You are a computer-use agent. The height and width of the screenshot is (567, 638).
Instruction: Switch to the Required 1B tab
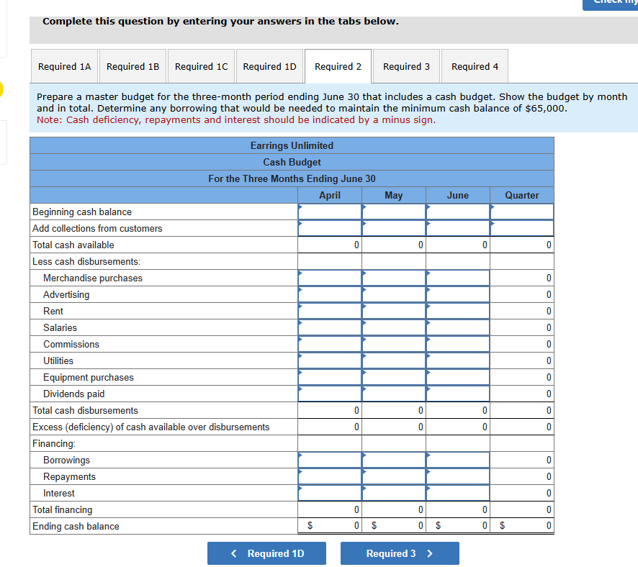[132, 66]
